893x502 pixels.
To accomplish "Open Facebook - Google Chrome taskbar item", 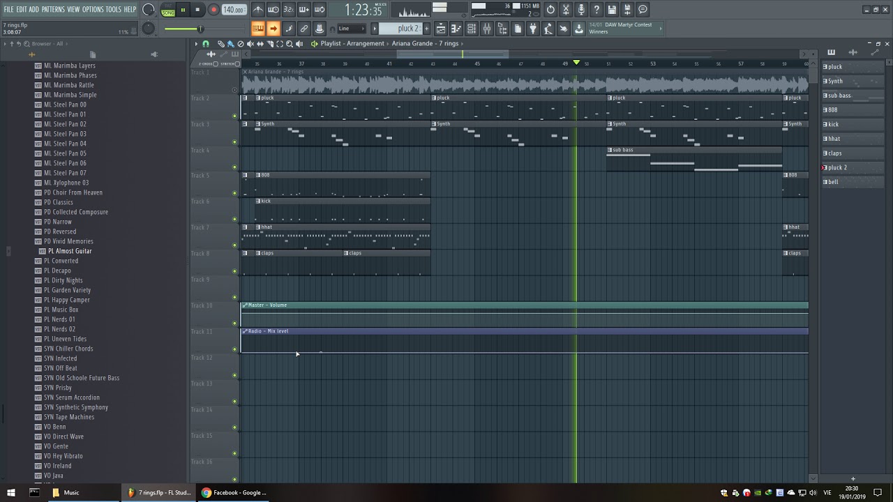I will [x=234, y=492].
